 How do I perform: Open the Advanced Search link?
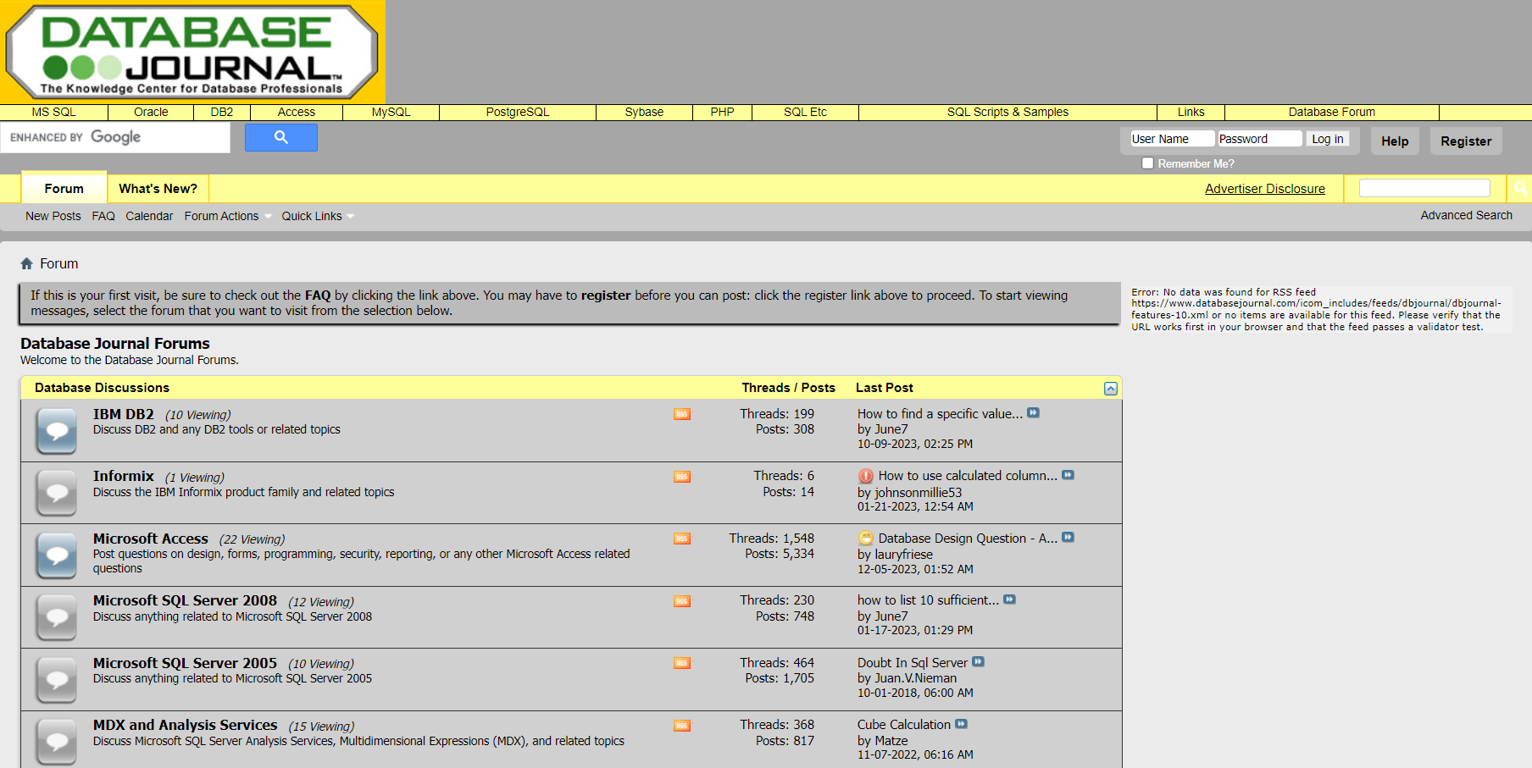[1466, 215]
